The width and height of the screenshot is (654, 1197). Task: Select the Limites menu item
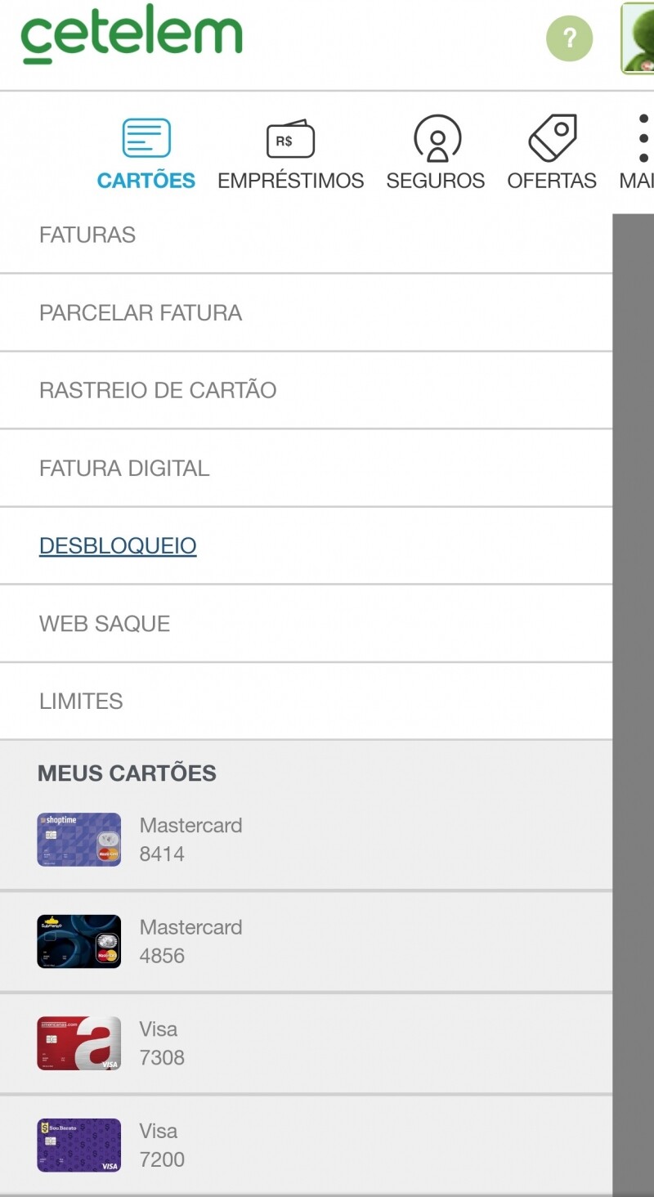point(81,702)
